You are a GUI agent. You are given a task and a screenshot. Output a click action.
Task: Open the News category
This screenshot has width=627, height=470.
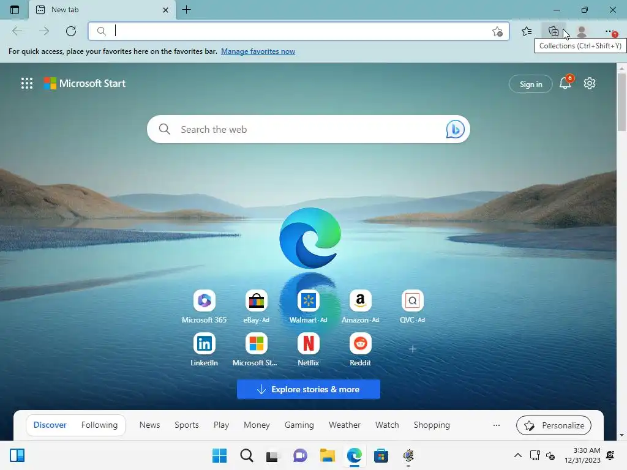[149, 425]
